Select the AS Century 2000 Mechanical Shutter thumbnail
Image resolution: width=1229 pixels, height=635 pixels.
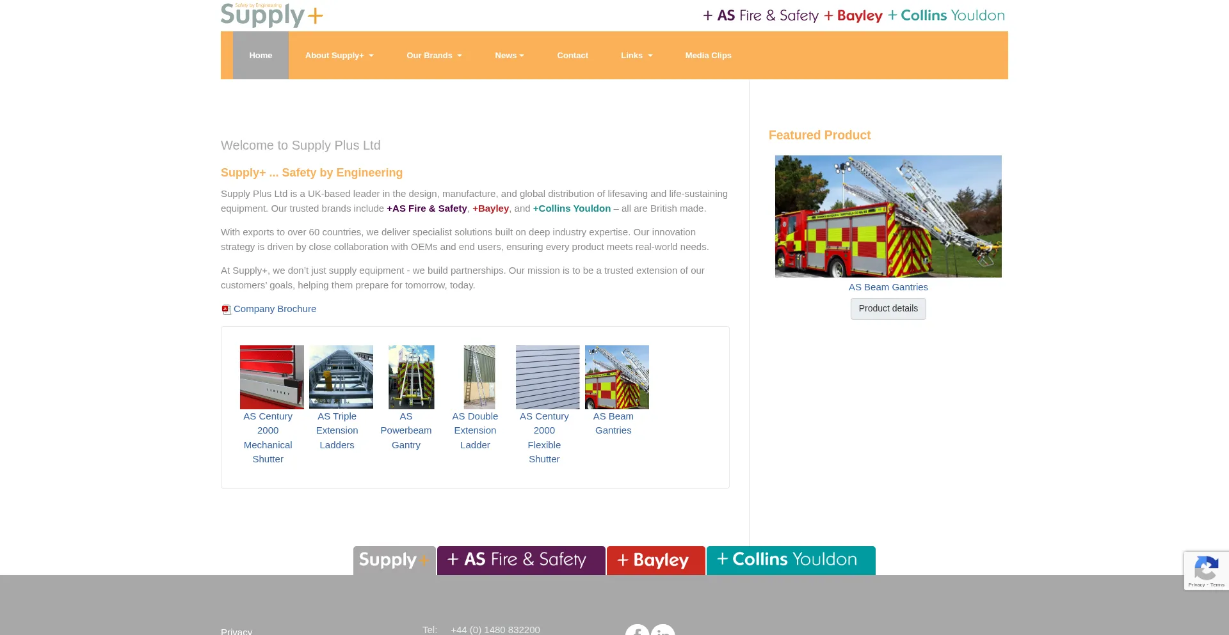(271, 377)
